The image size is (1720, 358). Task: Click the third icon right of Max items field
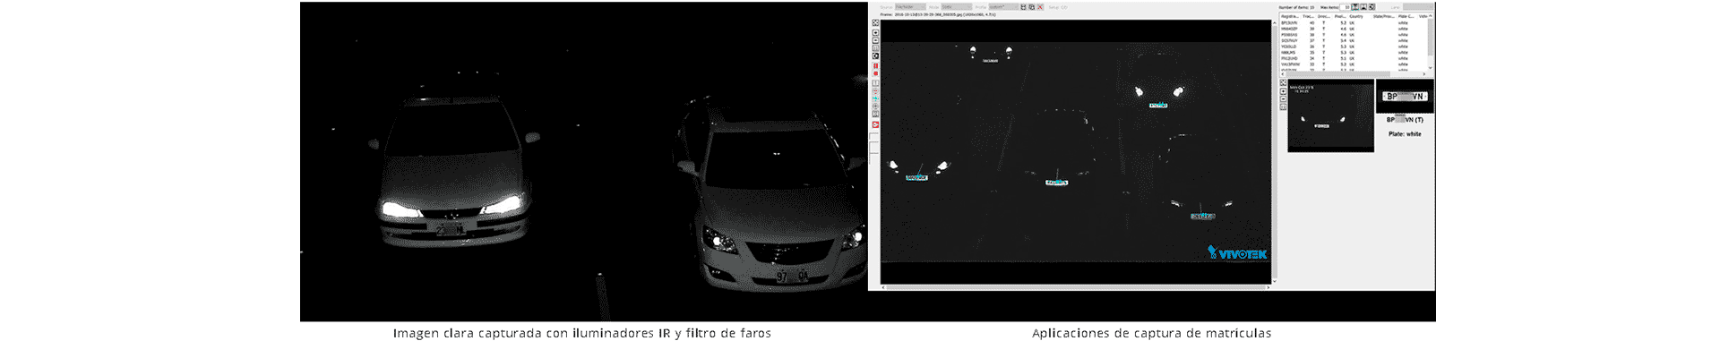tap(1372, 7)
